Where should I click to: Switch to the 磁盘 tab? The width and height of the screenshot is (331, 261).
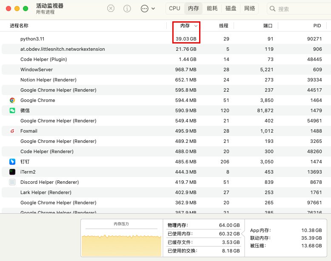tap(231, 9)
